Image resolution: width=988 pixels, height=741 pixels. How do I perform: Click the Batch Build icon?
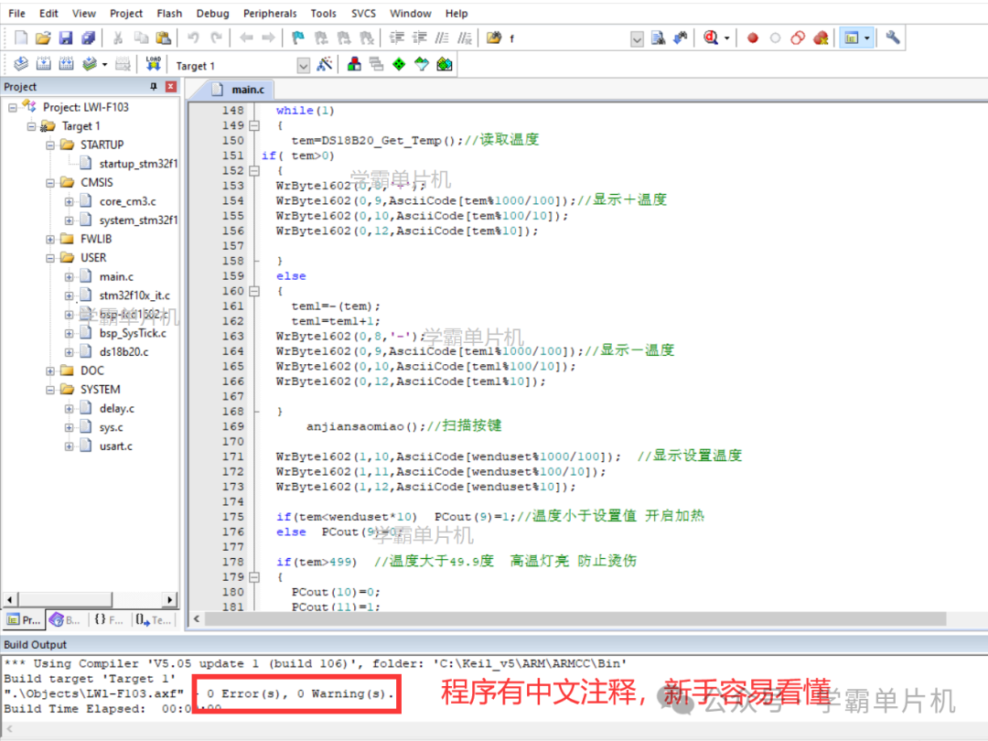click(x=90, y=64)
